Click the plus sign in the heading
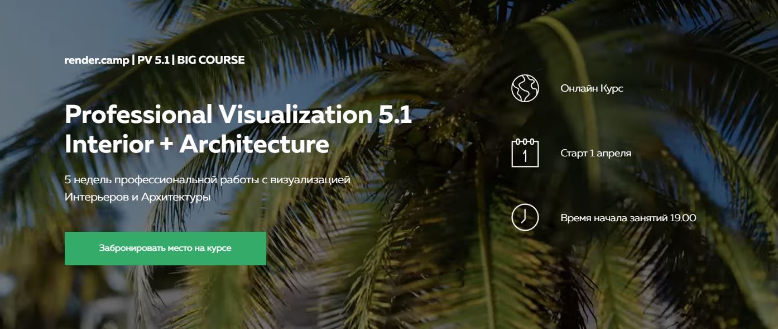This screenshot has width=778, height=329. [166, 145]
